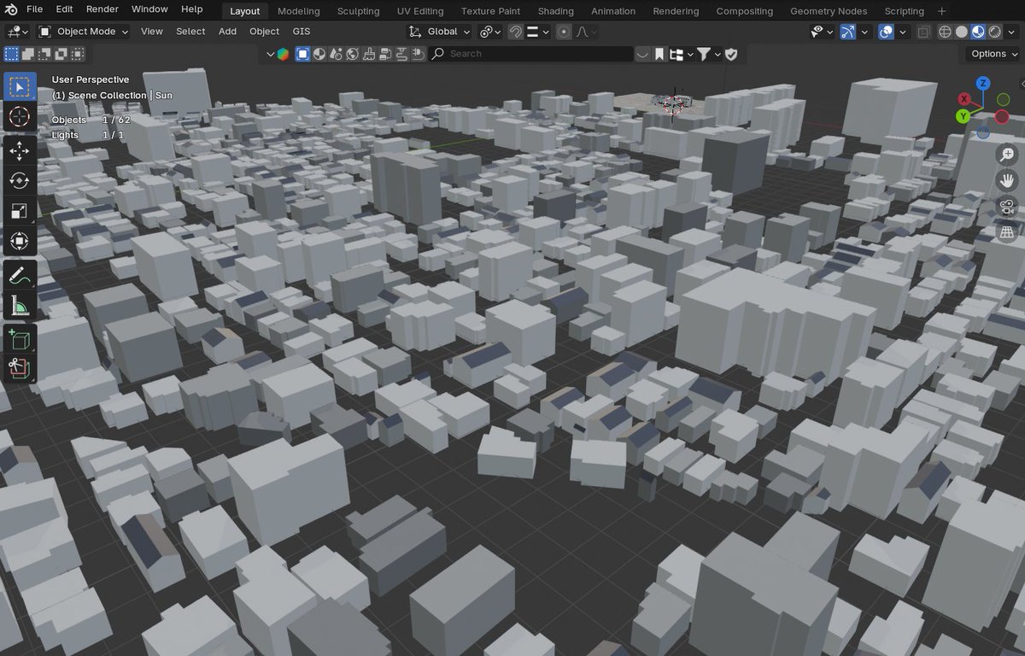Choose the Intersect selection mode icon
Screen dimensions: 1025x656
(x=61, y=54)
